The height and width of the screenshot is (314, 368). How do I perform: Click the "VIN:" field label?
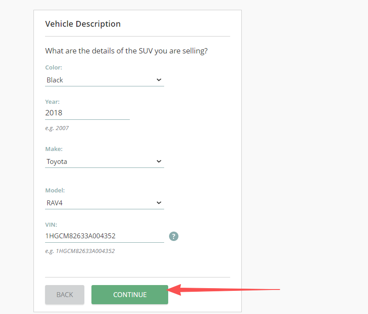pos(51,225)
